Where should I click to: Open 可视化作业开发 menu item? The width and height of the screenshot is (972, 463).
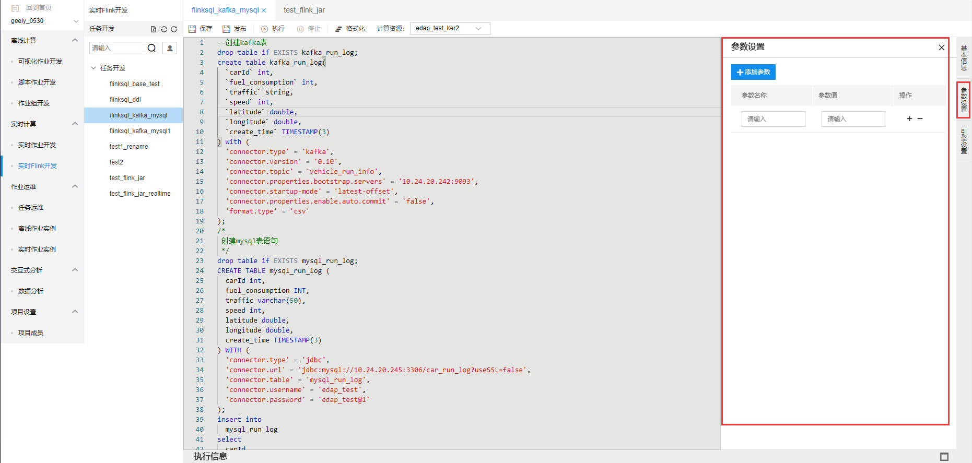pyautogui.click(x=40, y=62)
